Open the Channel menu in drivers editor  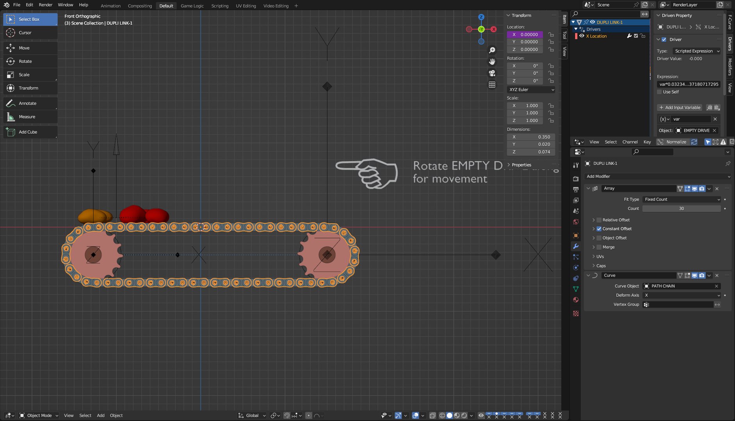pos(630,142)
